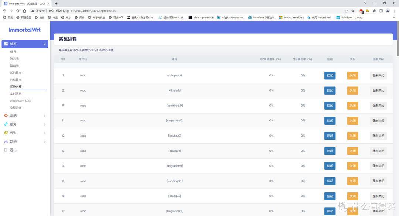This screenshot has height=216, width=399.
Task: Open a new browser tab
Action: pyautogui.click(x=56, y=4)
